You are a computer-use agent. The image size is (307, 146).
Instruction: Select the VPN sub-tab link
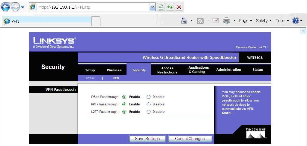click(116, 78)
